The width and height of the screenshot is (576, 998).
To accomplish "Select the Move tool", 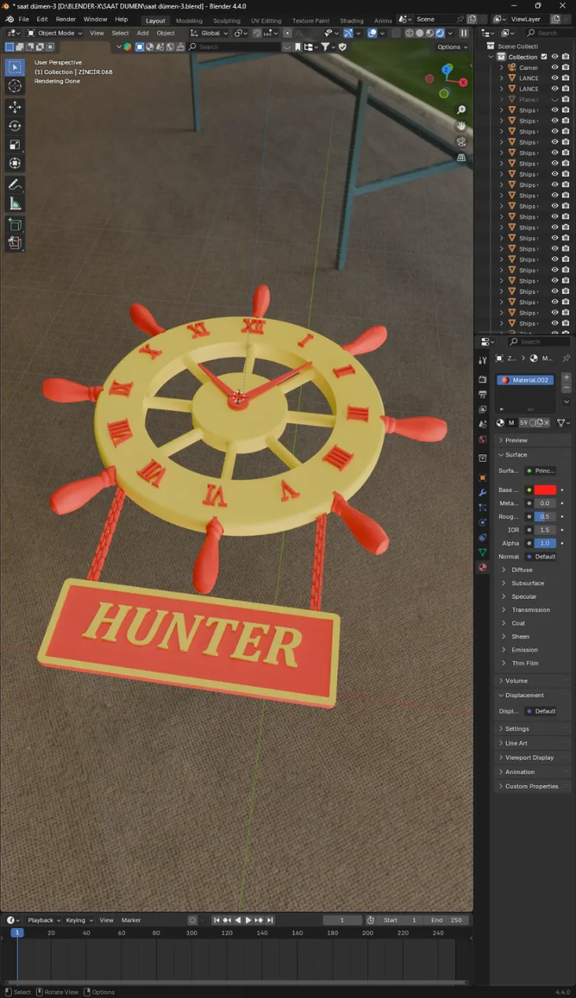I will click(x=15, y=107).
